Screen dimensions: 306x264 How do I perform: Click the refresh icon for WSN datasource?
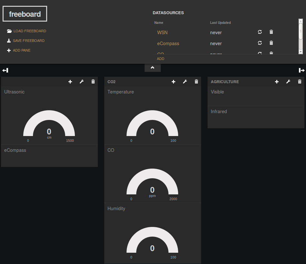260,32
